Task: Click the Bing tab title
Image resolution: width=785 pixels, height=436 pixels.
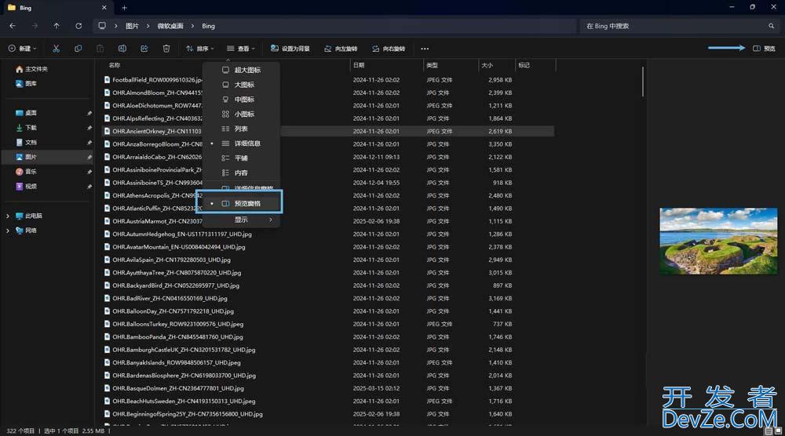Action: (26, 8)
